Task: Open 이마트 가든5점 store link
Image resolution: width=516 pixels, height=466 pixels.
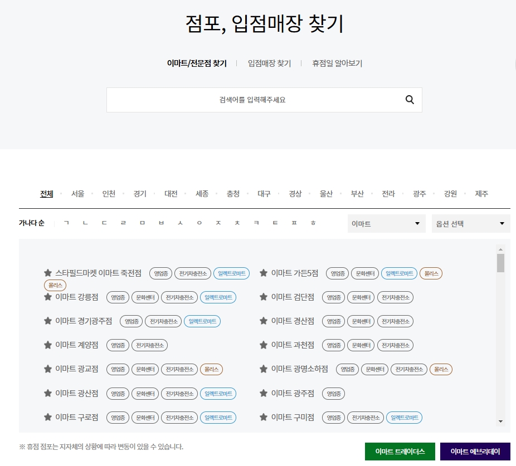Action: pos(295,273)
